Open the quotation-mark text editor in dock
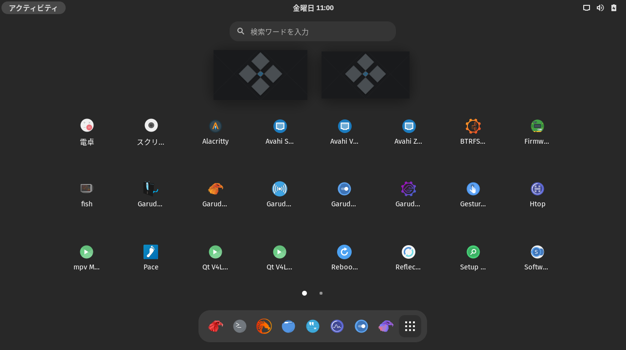Image resolution: width=626 pixels, height=350 pixels. click(x=313, y=326)
